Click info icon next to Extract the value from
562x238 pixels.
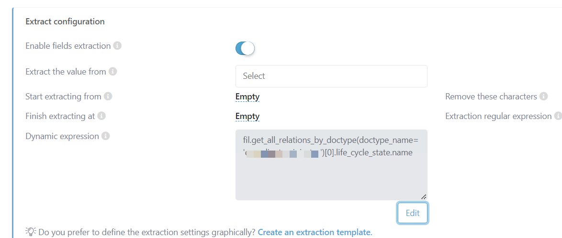112,72
